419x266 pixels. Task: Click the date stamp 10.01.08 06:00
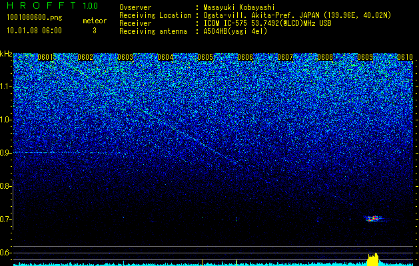[34, 31]
